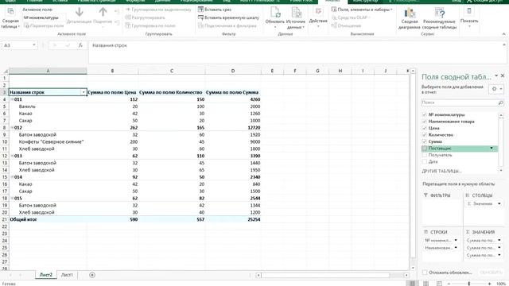Open the Name Box dropdown arrow
The image size is (509, 286).
click(x=33, y=45)
